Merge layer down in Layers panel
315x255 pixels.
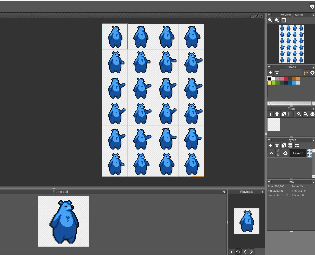coord(290,145)
